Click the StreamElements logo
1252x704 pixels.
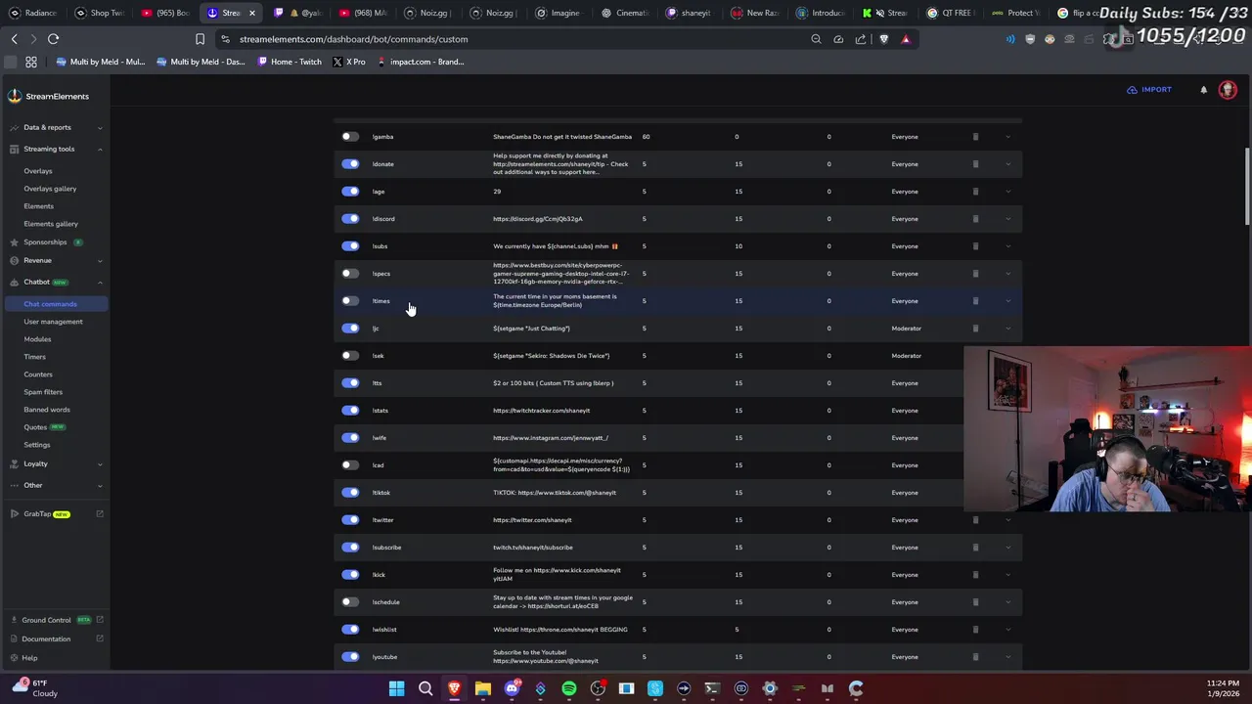[x=49, y=96]
